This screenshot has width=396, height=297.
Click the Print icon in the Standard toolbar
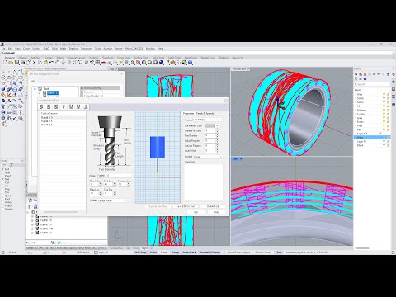pos(22,63)
